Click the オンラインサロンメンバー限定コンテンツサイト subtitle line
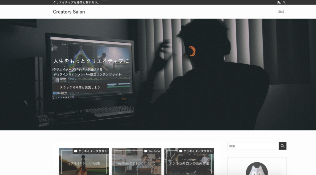Image resolution: width=316 pixels, height=175 pixels. tap(87, 75)
